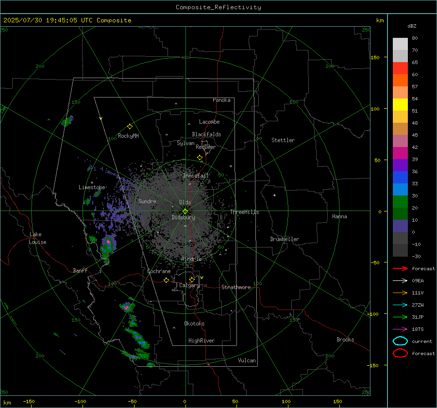Select the RedDeer label on map

pos(206,147)
